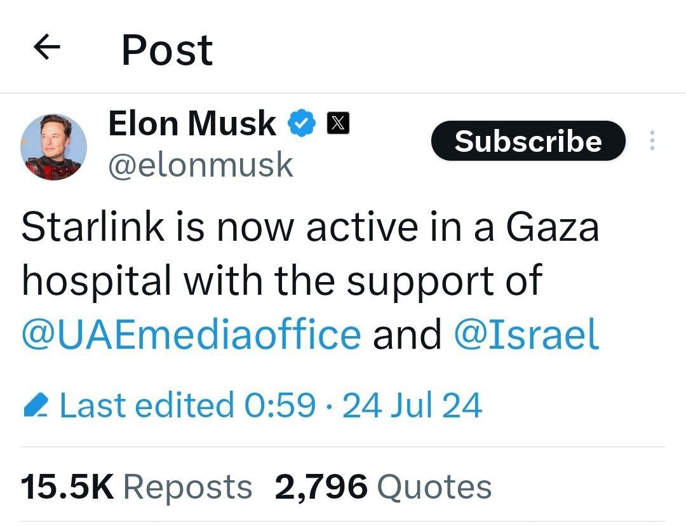
Task: View edit history via Last edited 0:59
Action: pos(187,405)
